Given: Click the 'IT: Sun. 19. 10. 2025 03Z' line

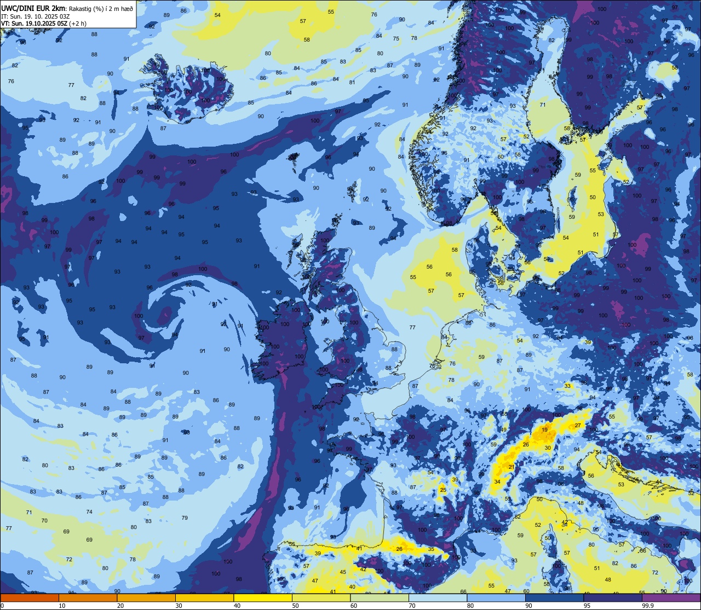Looking at the screenshot, I should pos(35,16).
